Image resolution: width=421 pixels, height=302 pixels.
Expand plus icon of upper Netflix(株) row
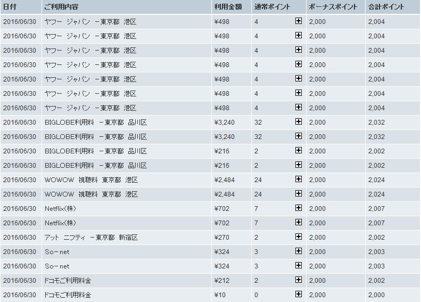(x=298, y=208)
